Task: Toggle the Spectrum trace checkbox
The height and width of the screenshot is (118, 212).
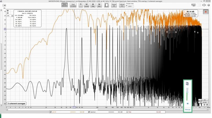Action: [89, 112]
